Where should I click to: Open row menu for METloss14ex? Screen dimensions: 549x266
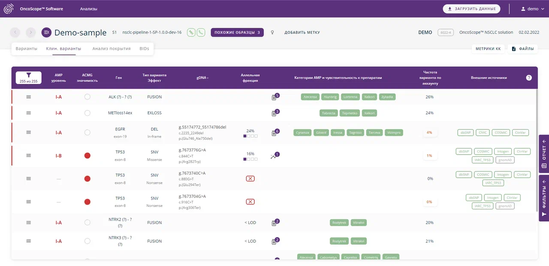tap(29, 113)
